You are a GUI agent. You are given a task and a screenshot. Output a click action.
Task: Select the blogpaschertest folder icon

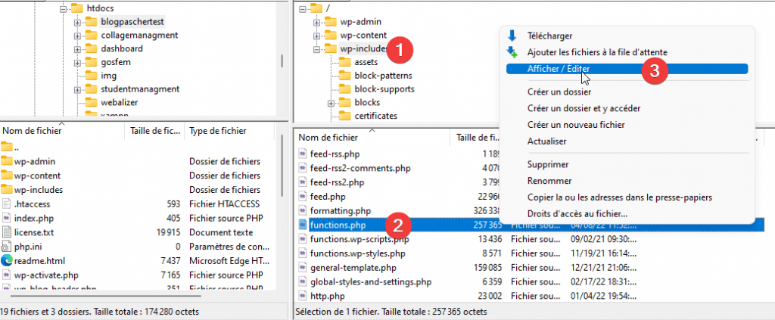point(92,22)
